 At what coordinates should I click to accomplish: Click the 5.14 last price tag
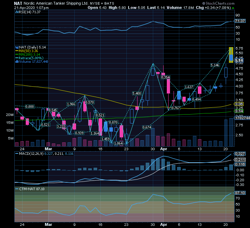tap(239, 60)
